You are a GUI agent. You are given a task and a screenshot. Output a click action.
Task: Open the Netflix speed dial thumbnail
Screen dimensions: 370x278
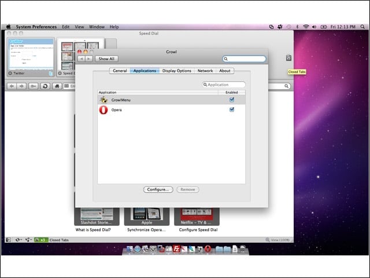[197, 217]
